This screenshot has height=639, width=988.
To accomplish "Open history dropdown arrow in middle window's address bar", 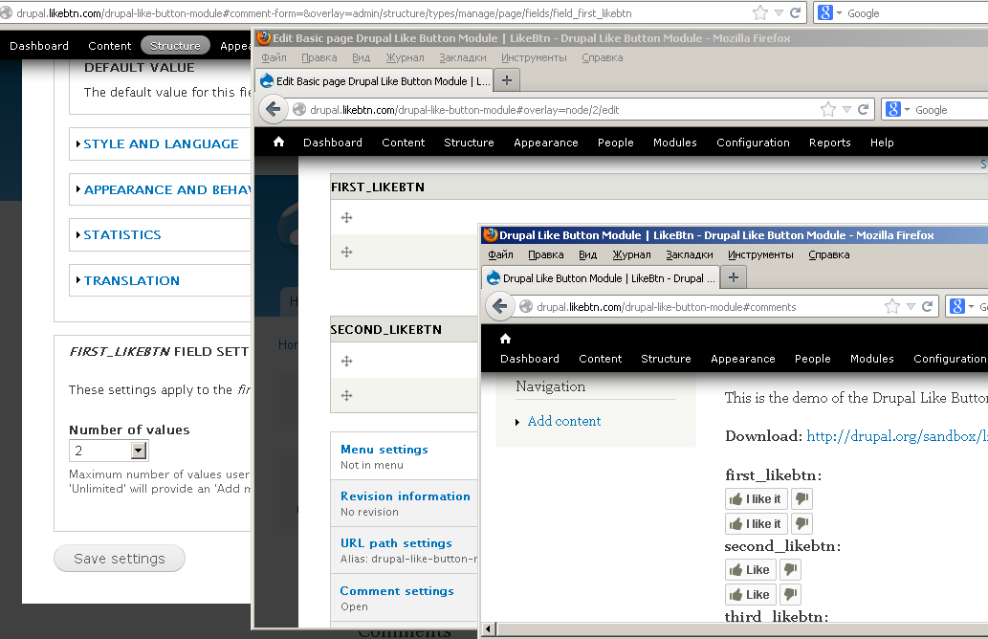I will 846,110.
